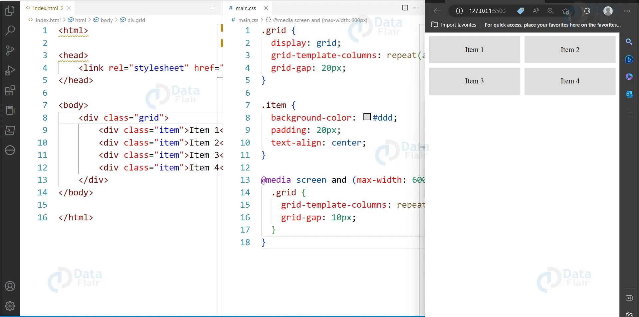The image size is (639, 317).
Task: Open more actions for index.html editor group
Action: coord(213,8)
